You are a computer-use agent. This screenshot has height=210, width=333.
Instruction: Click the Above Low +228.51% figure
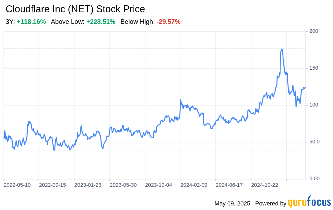point(101,22)
